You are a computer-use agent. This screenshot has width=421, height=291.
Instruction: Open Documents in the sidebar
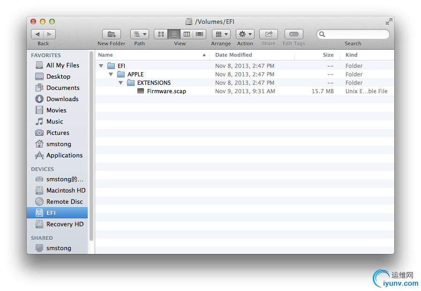[58, 88]
